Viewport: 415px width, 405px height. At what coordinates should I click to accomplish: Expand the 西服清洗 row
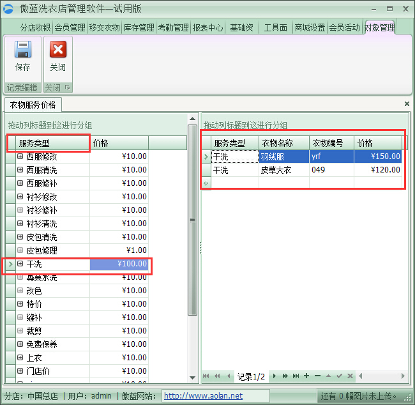[20, 169]
